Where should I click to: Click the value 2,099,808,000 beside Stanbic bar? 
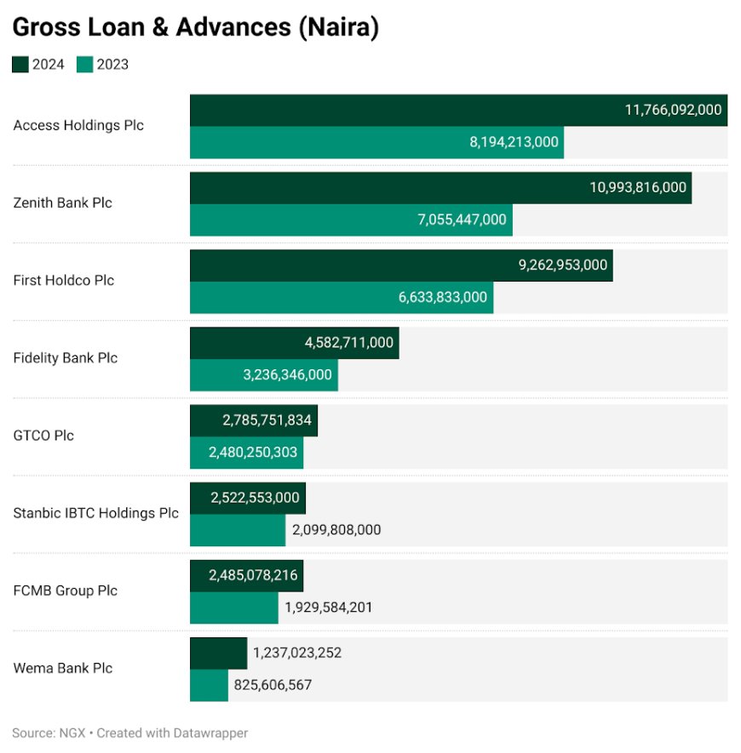[336, 530]
